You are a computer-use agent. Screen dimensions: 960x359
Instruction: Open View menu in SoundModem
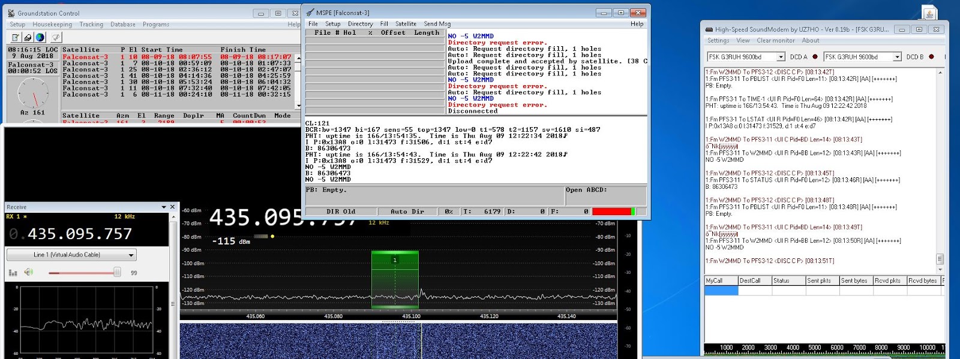743,41
